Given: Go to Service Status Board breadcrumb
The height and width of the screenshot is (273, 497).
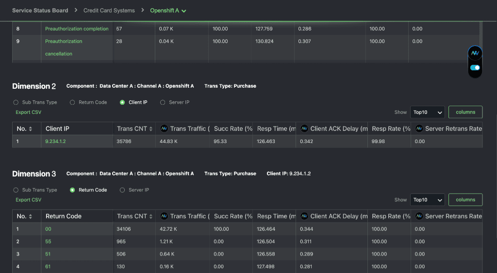Looking at the screenshot, I should coord(40,10).
